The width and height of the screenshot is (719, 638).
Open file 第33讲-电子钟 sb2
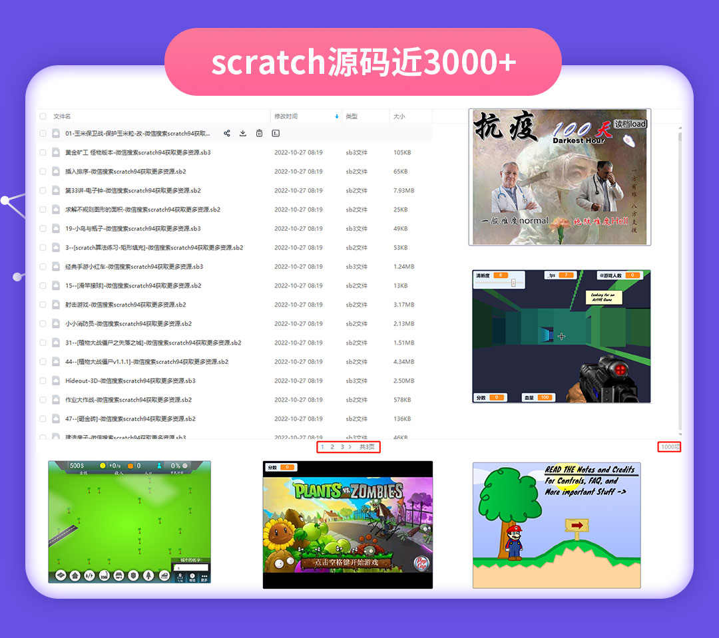tap(133, 190)
